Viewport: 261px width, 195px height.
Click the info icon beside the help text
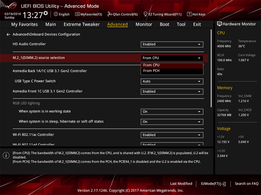pos(6,155)
